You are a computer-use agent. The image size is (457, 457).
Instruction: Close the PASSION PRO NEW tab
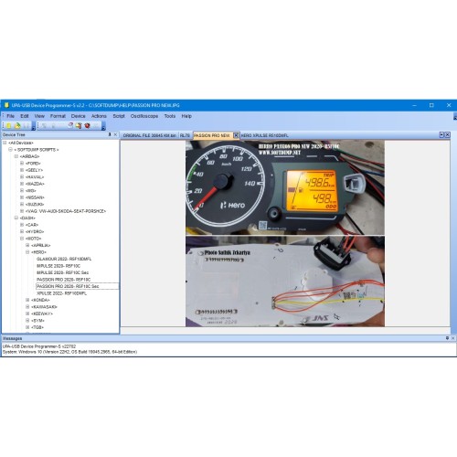click(236, 135)
